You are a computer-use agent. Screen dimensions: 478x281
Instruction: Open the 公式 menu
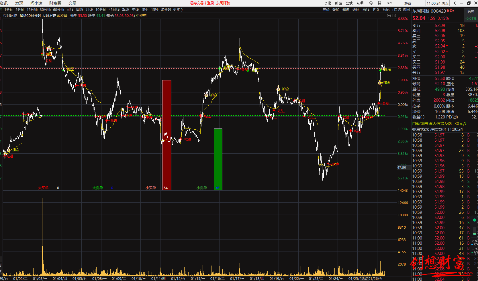click(x=349, y=3)
